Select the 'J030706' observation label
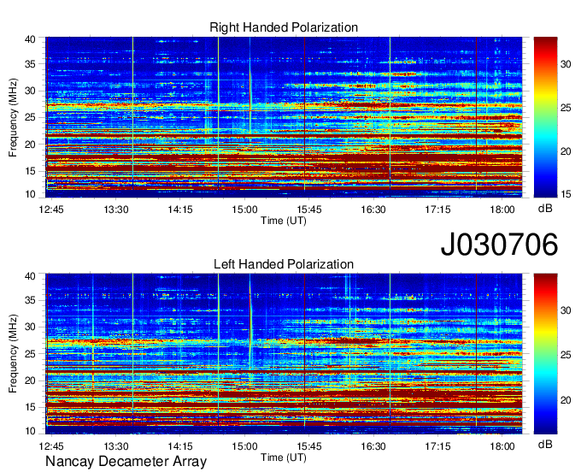Image resolution: width=581 pixels, height=472 pixels. point(499,244)
